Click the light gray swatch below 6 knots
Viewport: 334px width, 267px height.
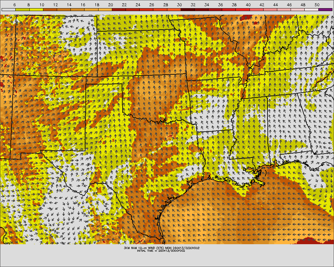coord(8,10)
